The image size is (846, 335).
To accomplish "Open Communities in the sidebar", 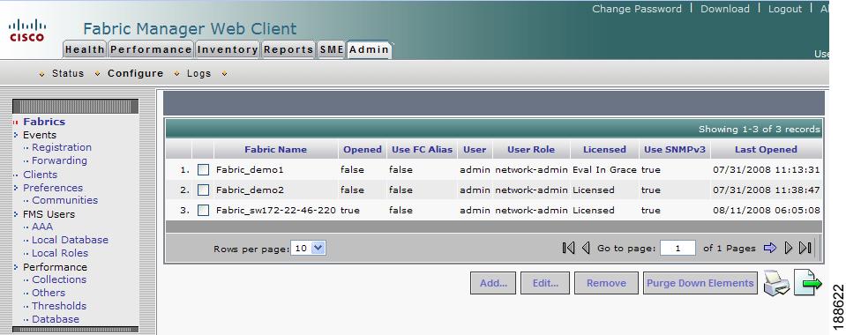I will click(x=64, y=200).
